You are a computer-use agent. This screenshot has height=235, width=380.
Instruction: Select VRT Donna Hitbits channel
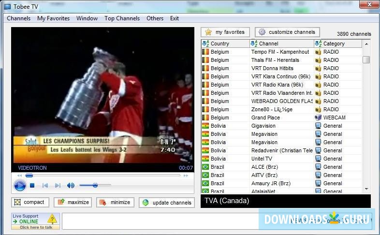(x=281, y=68)
